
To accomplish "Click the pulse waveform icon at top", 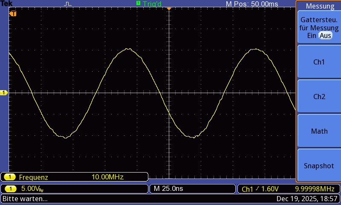I will [68, 4].
